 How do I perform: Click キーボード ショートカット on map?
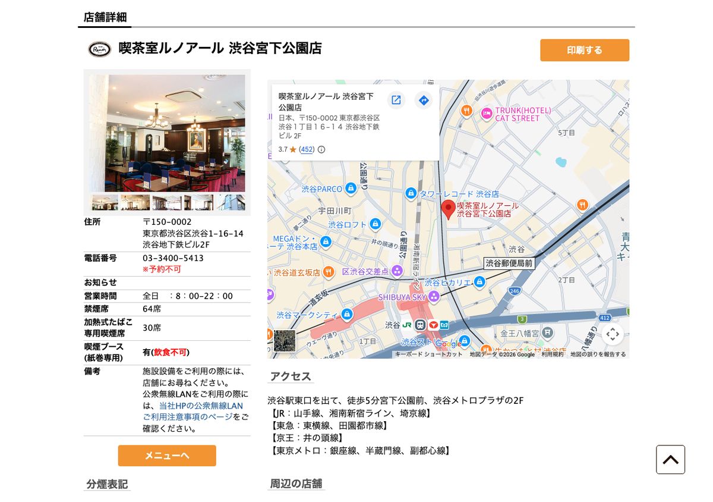pos(428,354)
